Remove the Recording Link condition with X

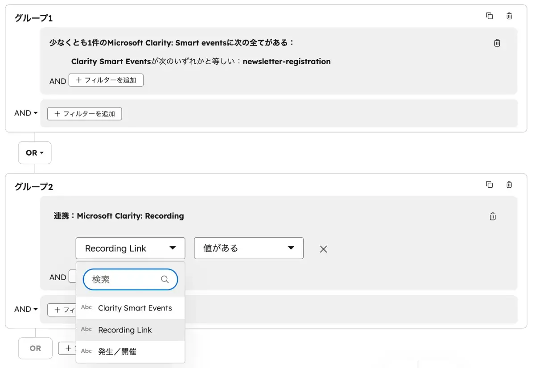point(324,249)
